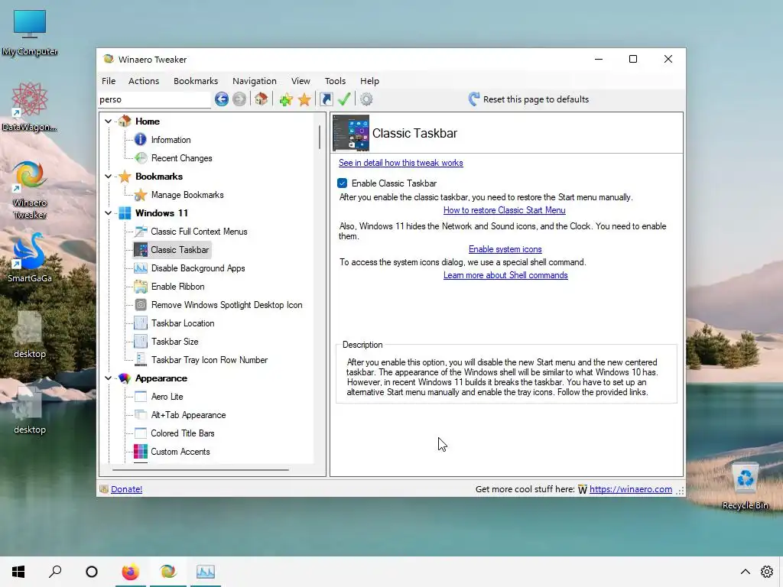The width and height of the screenshot is (783, 587).
Task: Click the Enable Ribbon icon
Action: click(x=141, y=287)
